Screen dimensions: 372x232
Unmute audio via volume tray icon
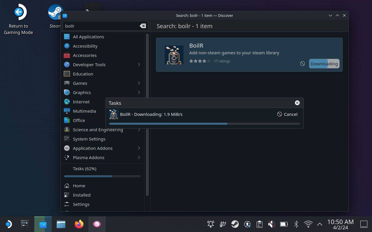pyautogui.click(x=271, y=224)
